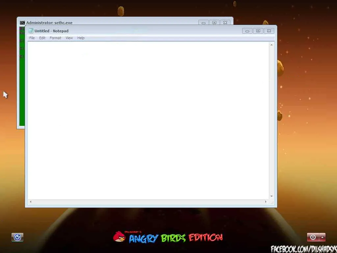337x253 pixels.
Task: Click inside the Notepad text area
Action: pyautogui.click(x=148, y=121)
